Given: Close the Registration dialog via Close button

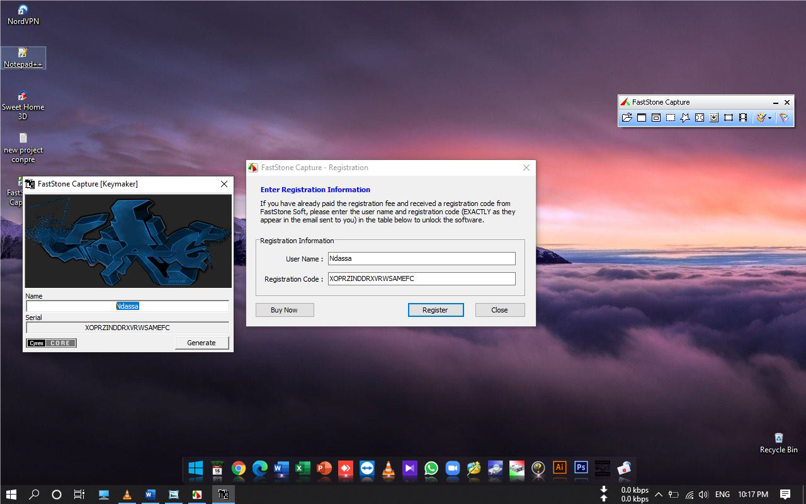Looking at the screenshot, I should pyautogui.click(x=499, y=310).
